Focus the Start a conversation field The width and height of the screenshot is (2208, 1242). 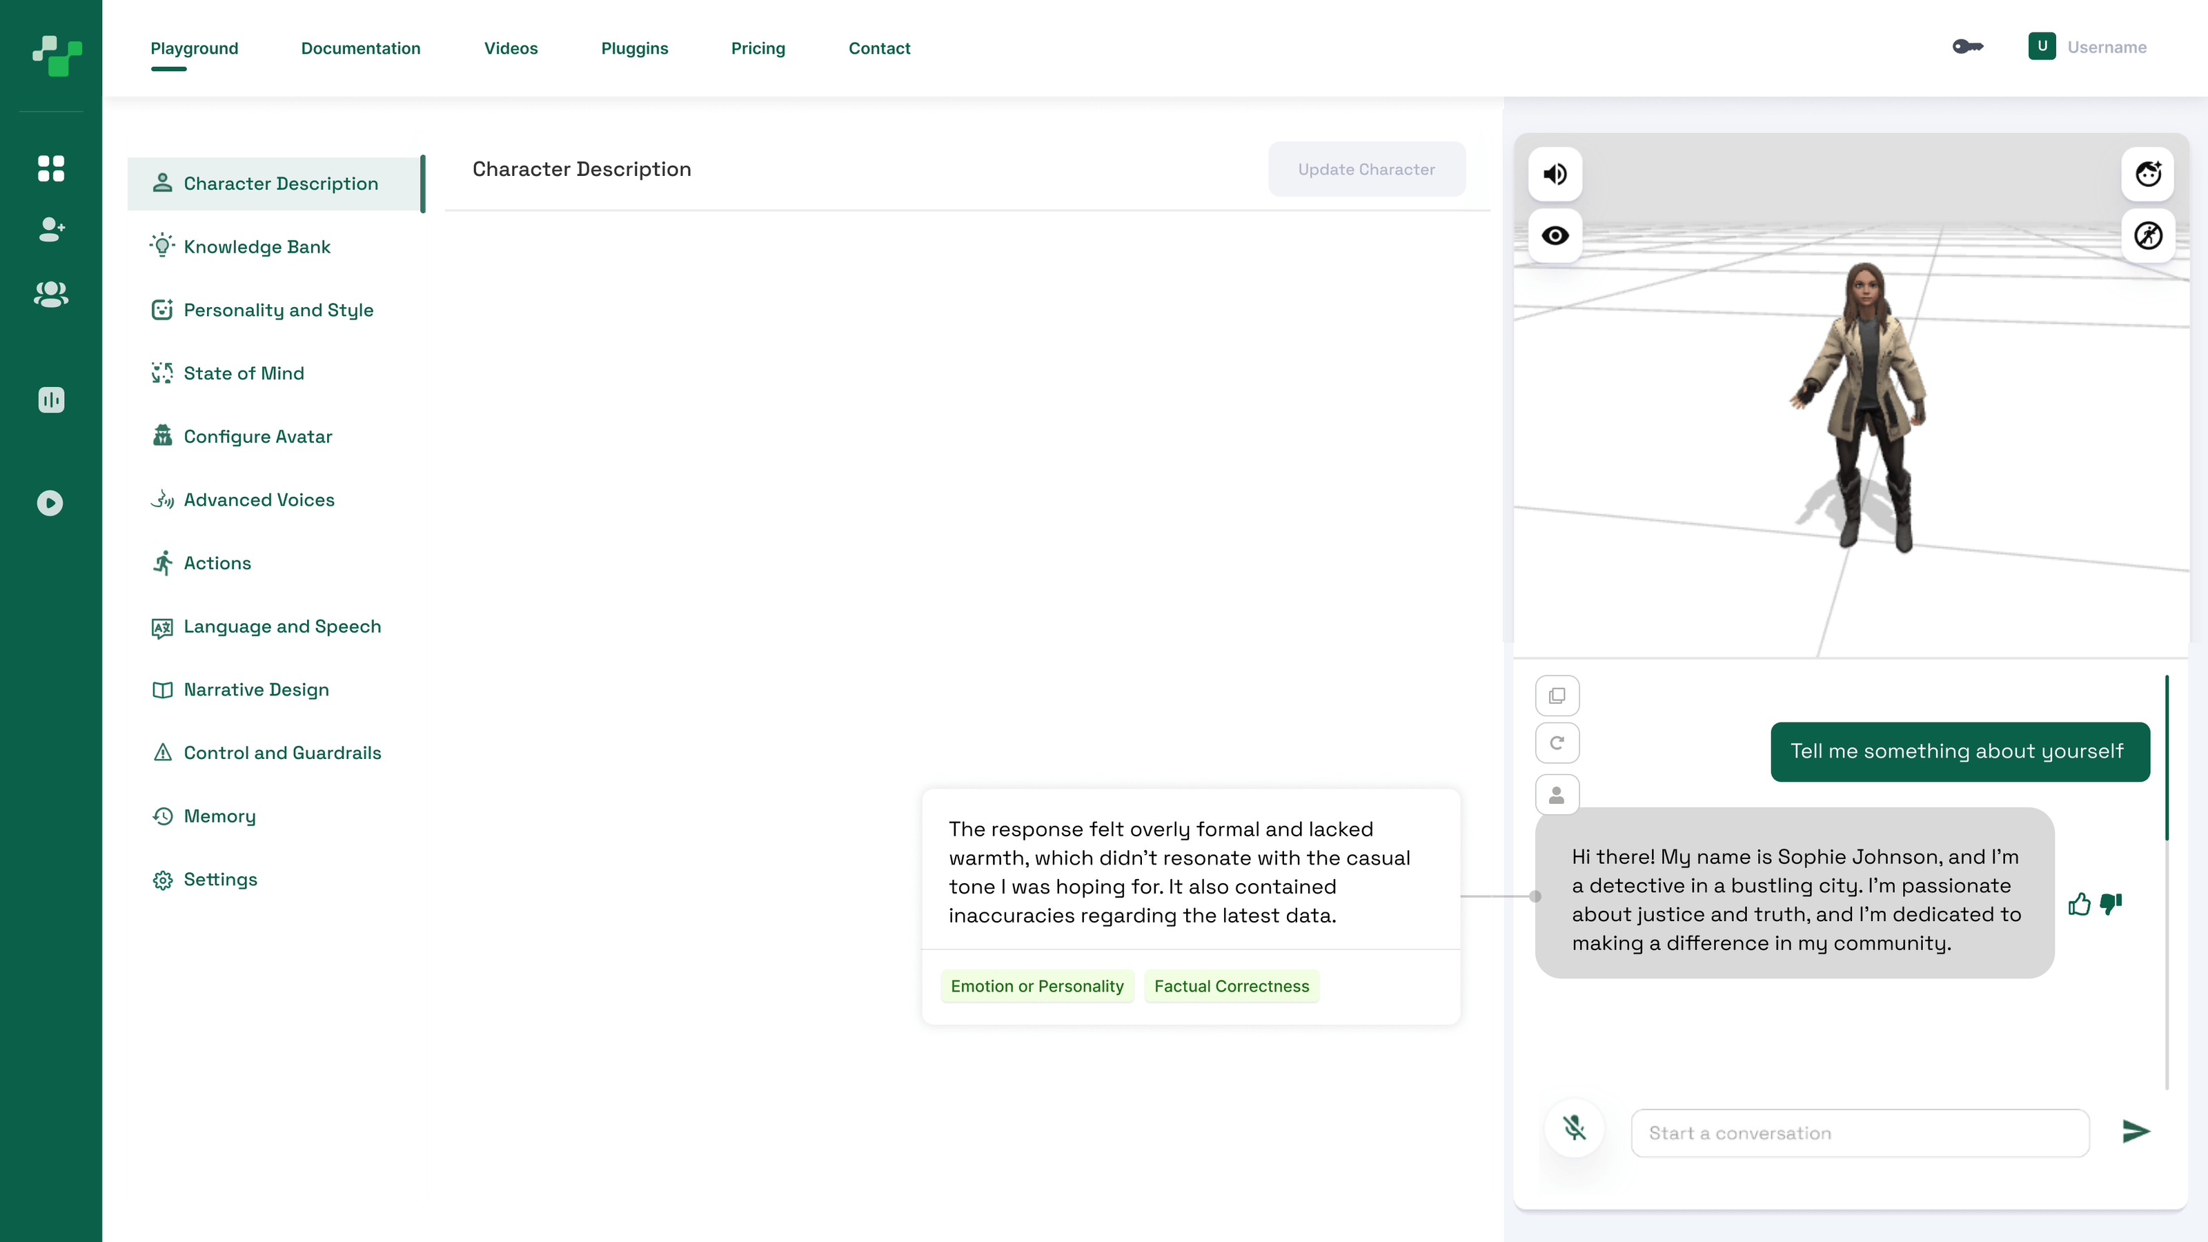pyautogui.click(x=1859, y=1132)
